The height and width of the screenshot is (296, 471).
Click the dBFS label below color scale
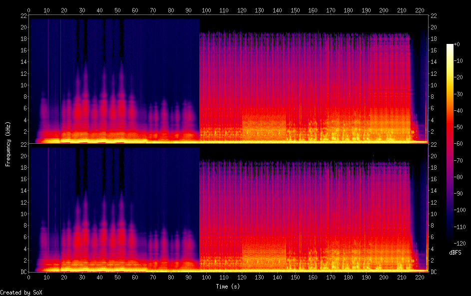pyautogui.click(x=455, y=253)
